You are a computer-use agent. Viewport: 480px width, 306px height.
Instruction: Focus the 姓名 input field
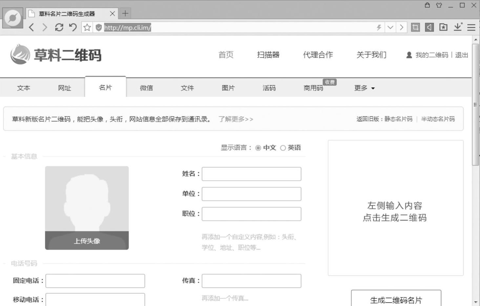(251, 174)
